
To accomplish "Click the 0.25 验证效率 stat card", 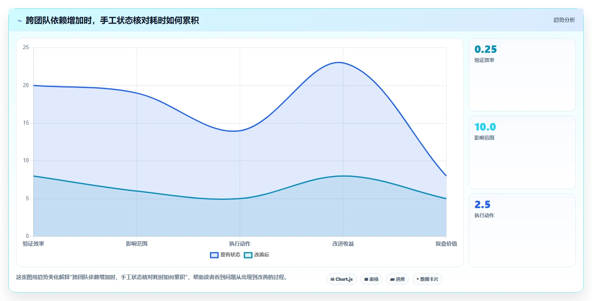I will pos(522,75).
